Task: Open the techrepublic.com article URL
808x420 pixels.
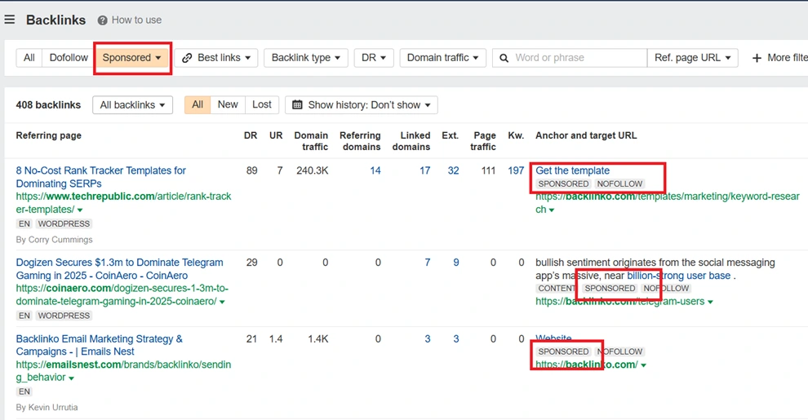Action: (x=124, y=203)
